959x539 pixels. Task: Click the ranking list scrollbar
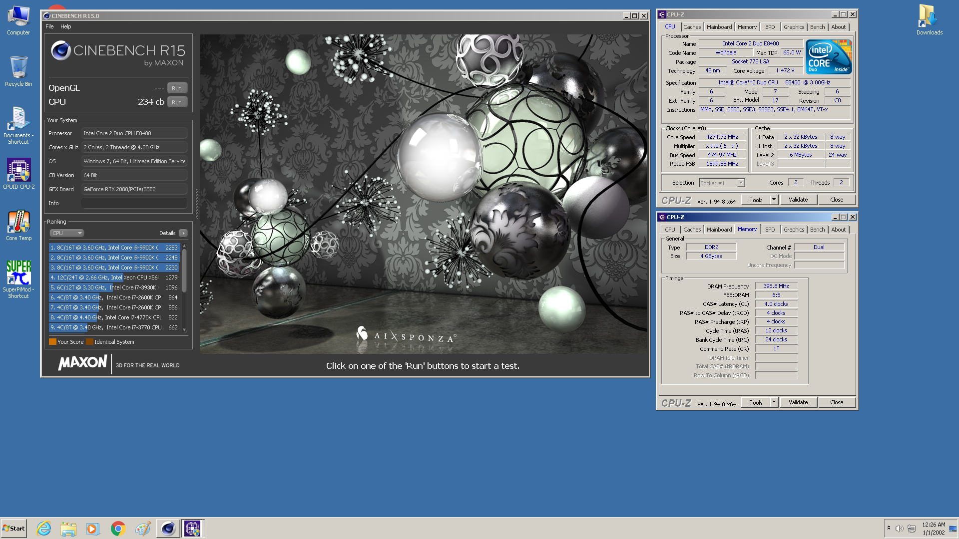point(184,288)
